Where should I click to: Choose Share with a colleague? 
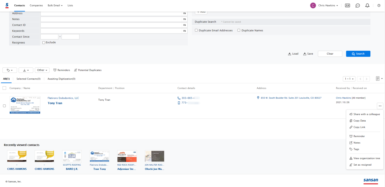[365, 114]
